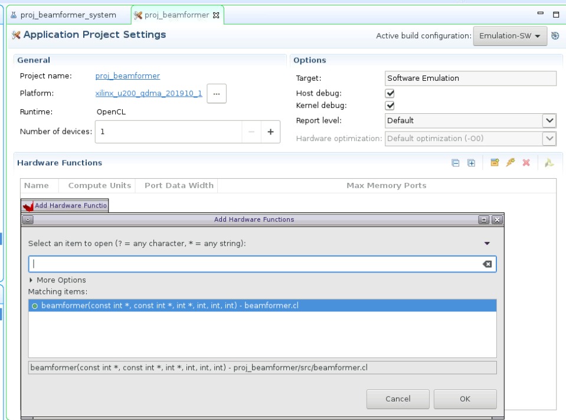Clear the search field with backspace icon

[487, 264]
